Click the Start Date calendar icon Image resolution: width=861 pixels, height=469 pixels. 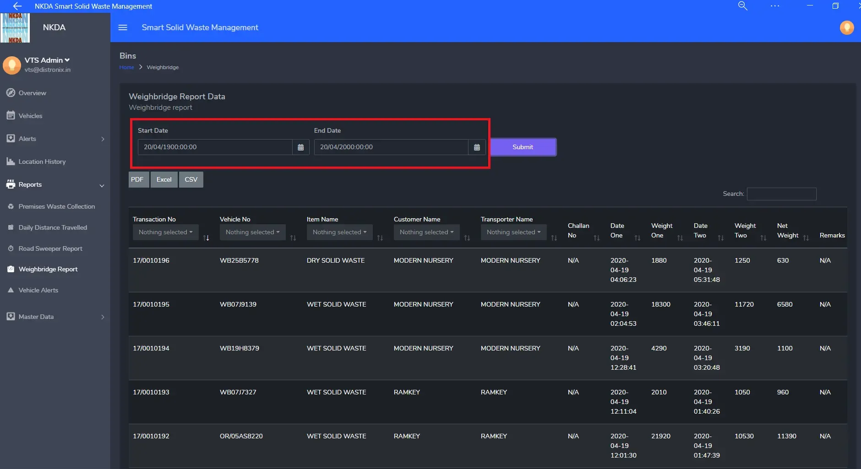coord(300,147)
